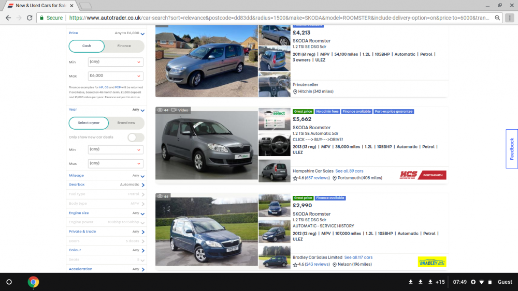Click the rating star for Bradley Car Sales
Screen dimensions: 518x291
(295, 264)
